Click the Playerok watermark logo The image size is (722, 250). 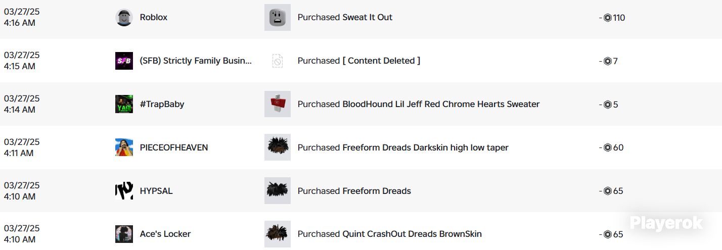coord(666,223)
